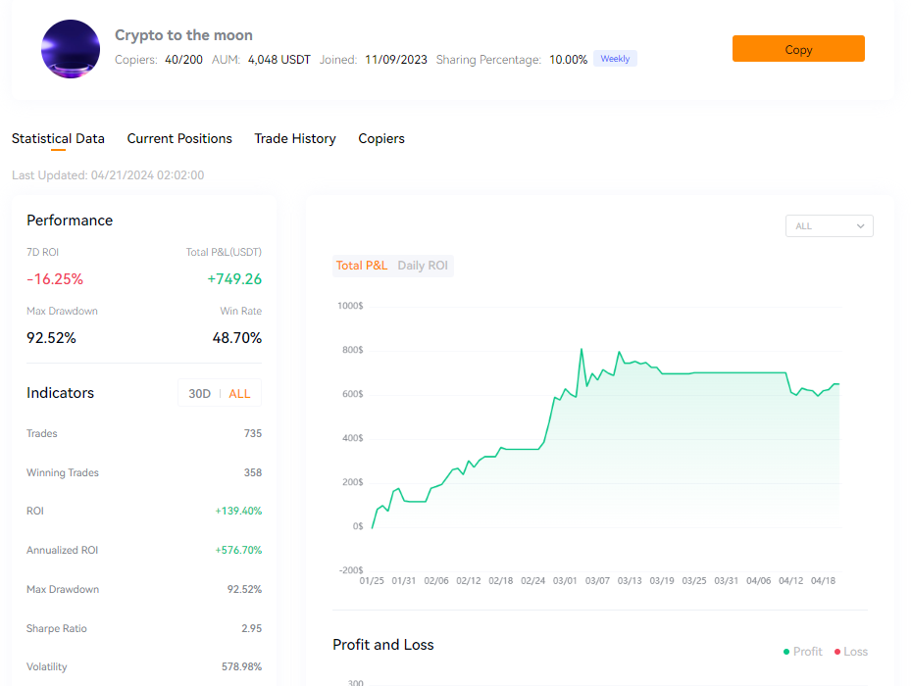
Task: Keep Total P&L view selected
Action: [362, 265]
